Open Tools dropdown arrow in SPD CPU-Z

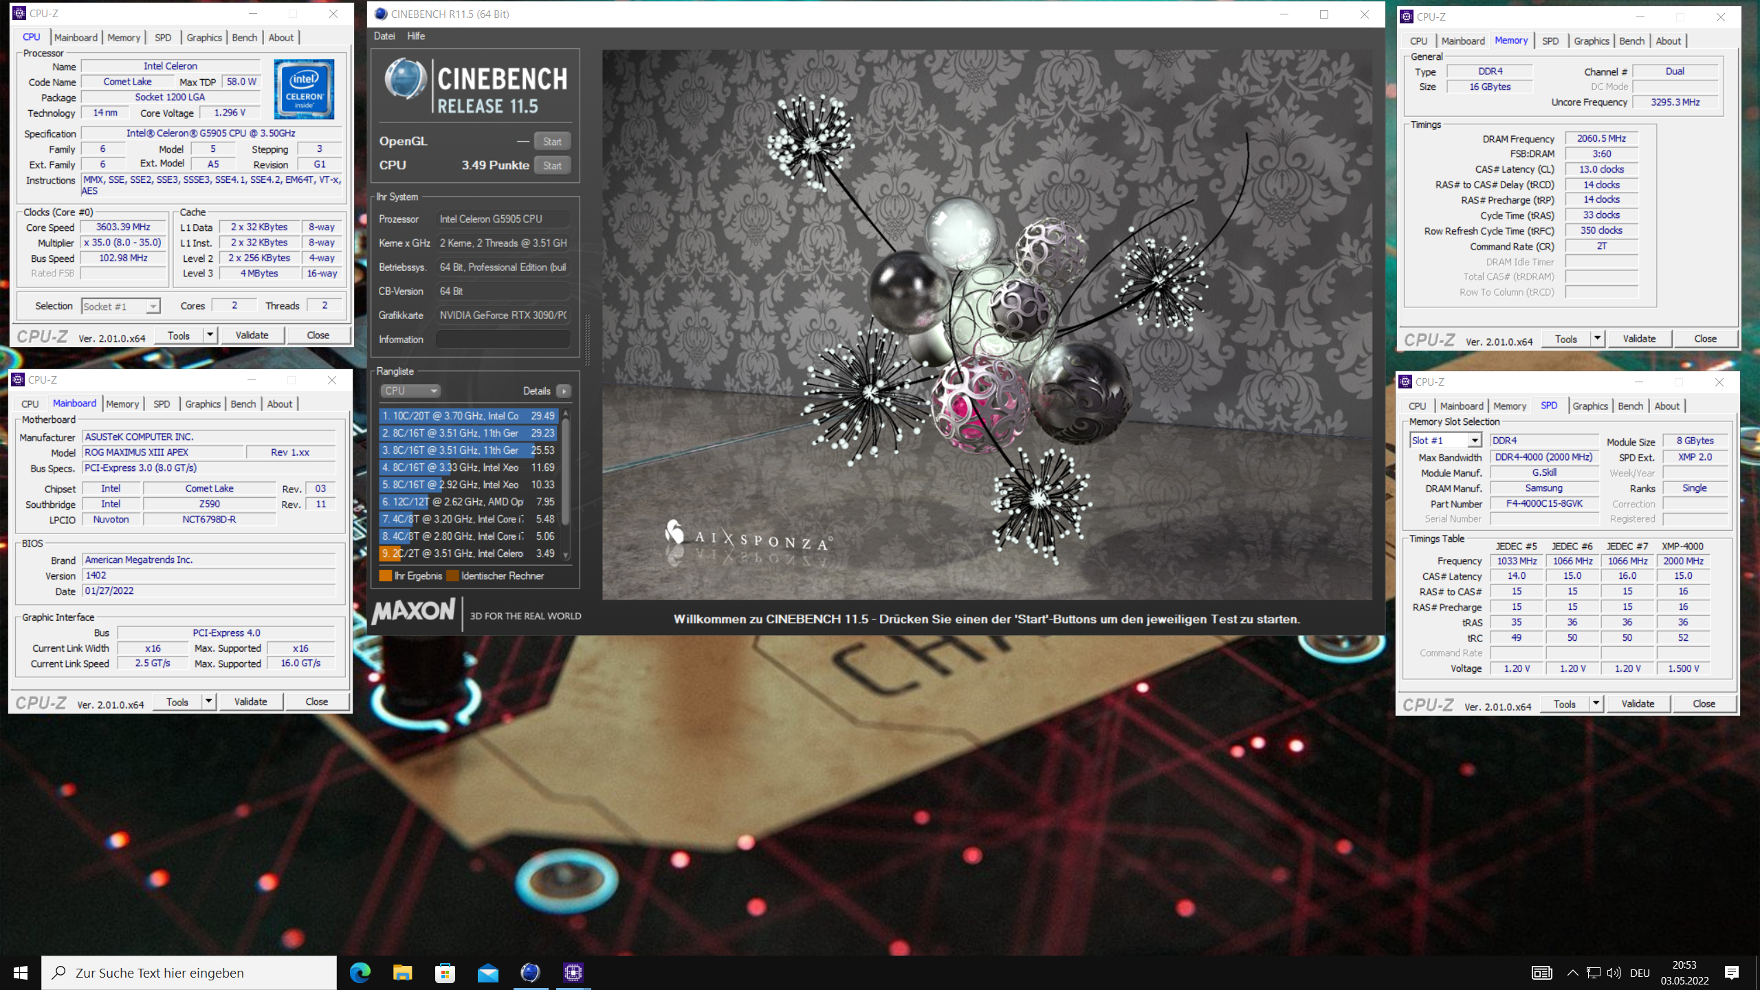(x=1596, y=703)
